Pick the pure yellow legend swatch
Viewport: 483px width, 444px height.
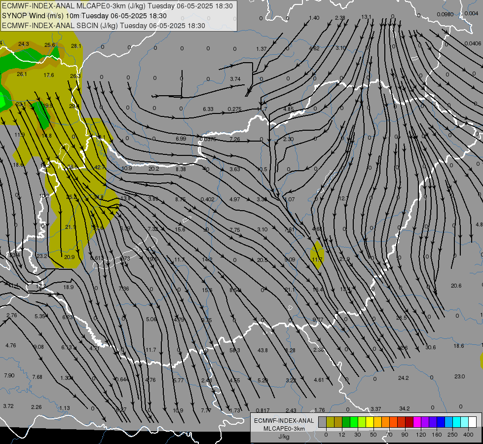coord(370,422)
